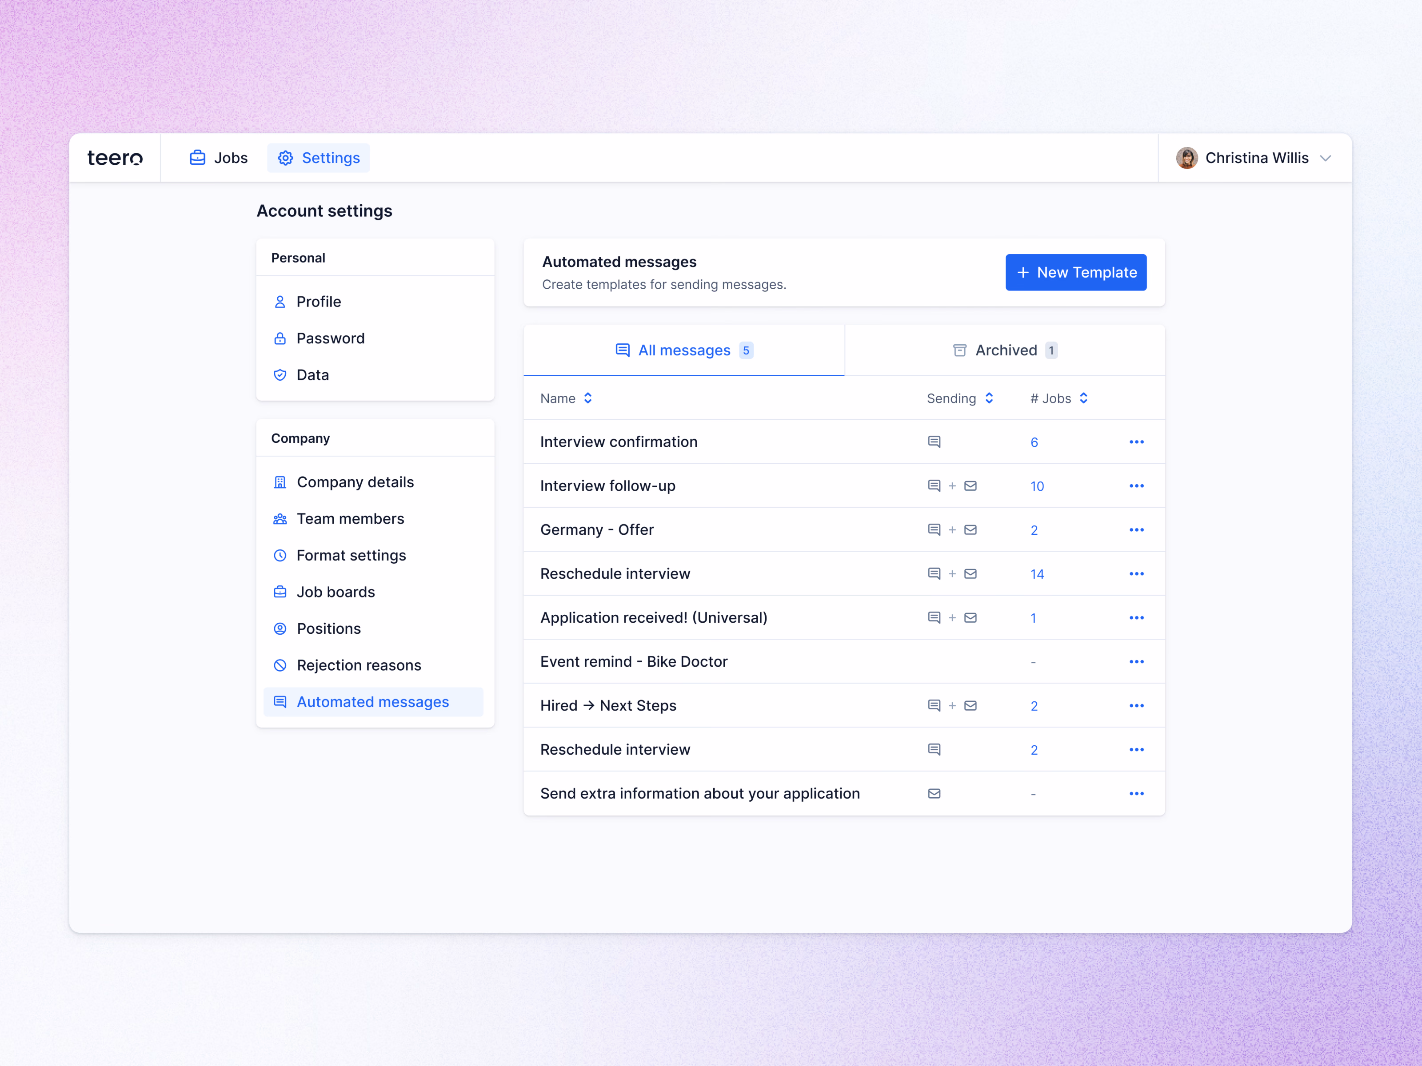Click the chat icon in Interview confirmation row
The height and width of the screenshot is (1066, 1422).
(934, 442)
